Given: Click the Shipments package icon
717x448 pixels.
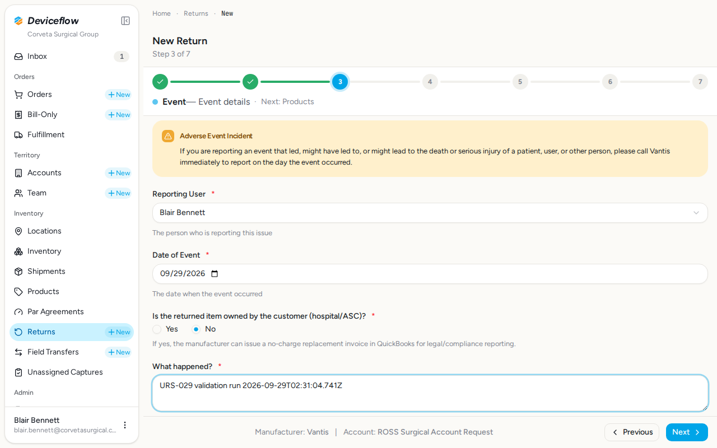Looking at the screenshot, I should pyautogui.click(x=18, y=272).
